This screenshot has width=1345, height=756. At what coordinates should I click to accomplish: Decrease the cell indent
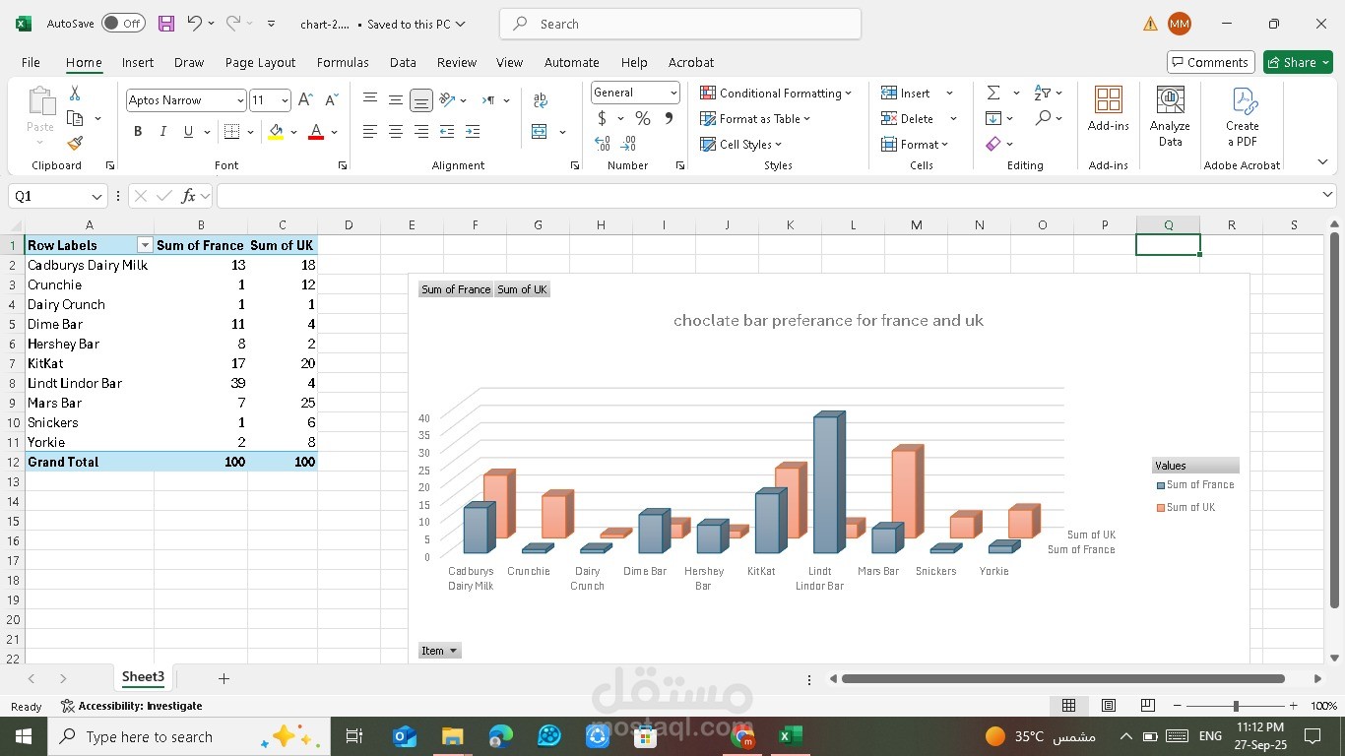(447, 132)
